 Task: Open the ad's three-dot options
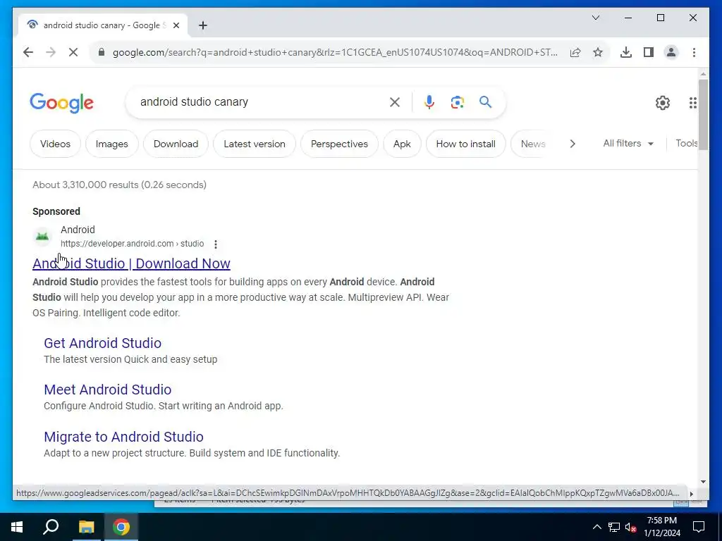pyautogui.click(x=216, y=244)
